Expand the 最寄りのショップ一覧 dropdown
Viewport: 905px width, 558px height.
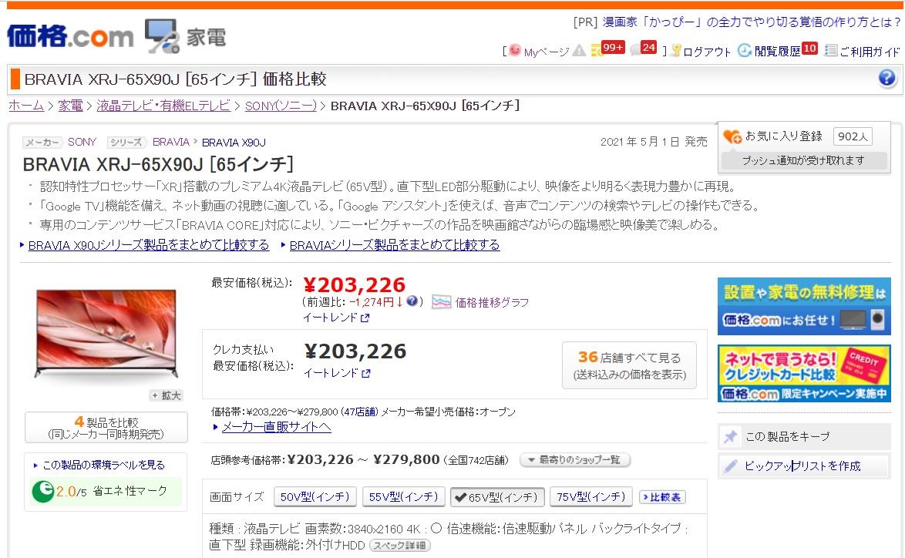coord(575,460)
